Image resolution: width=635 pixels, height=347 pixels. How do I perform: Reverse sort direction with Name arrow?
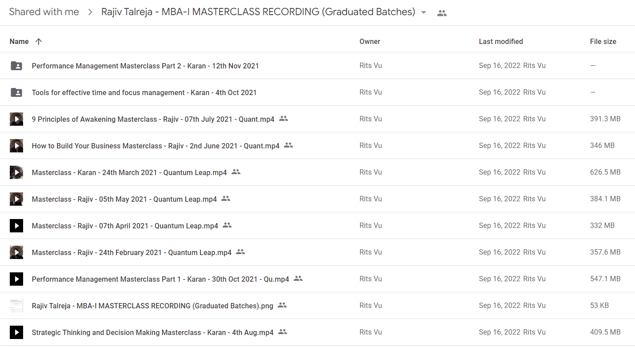tap(39, 41)
